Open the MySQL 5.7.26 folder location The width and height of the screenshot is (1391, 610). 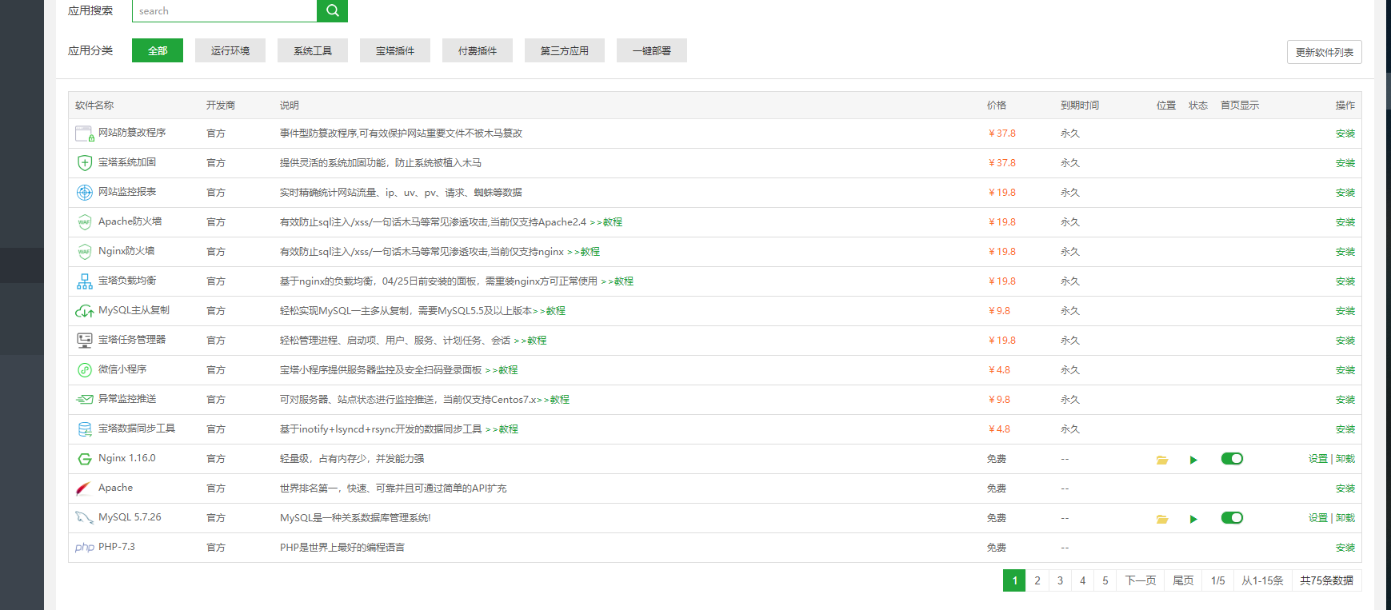[1162, 519]
